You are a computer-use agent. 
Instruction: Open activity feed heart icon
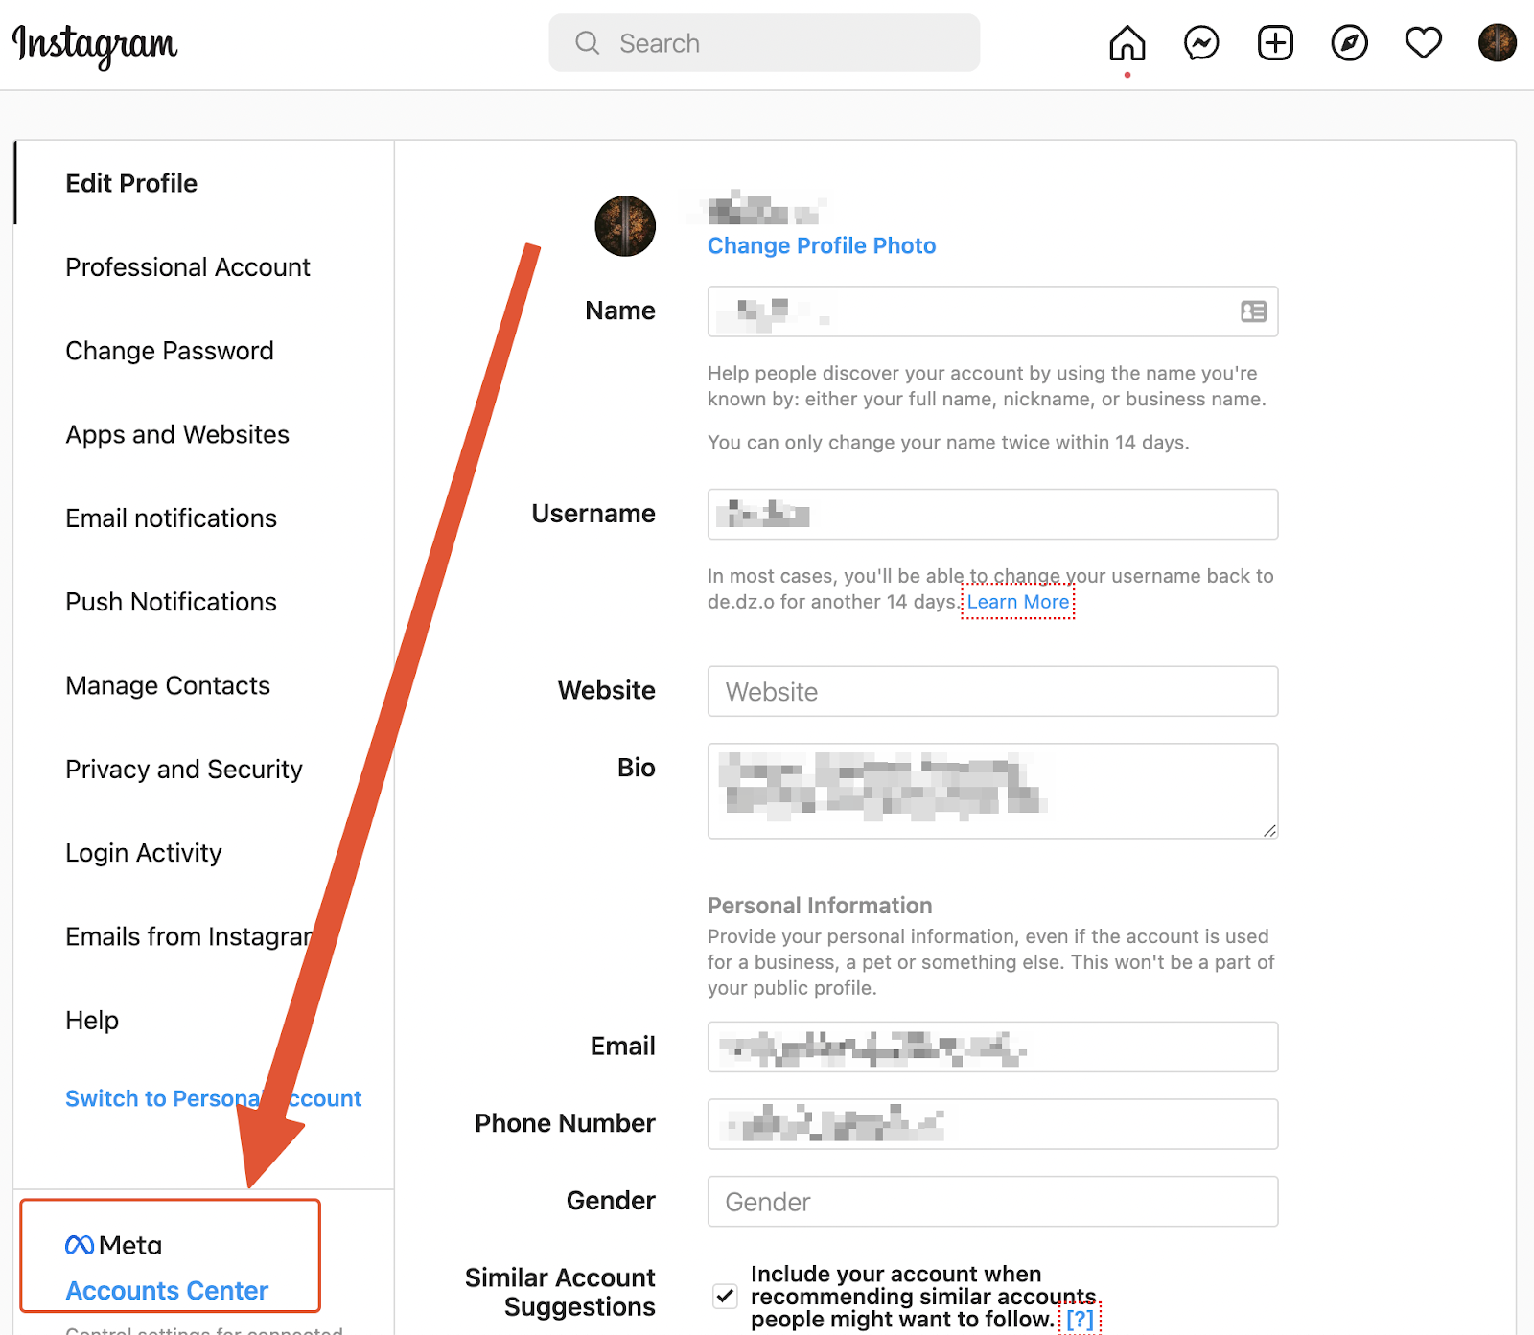1424,43
